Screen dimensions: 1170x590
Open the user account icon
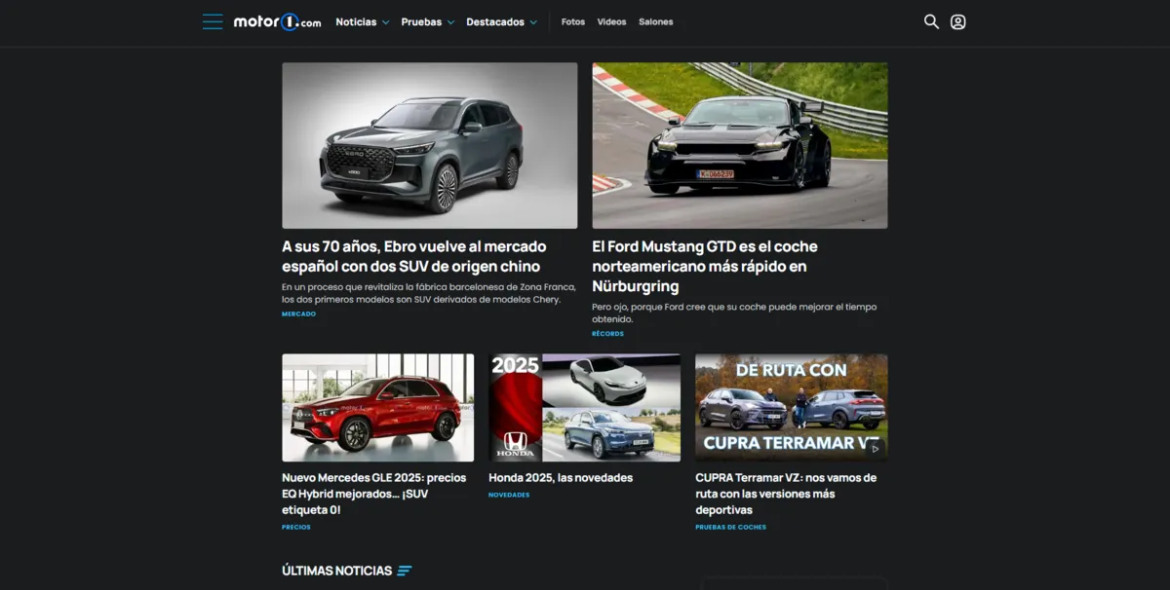click(x=958, y=21)
